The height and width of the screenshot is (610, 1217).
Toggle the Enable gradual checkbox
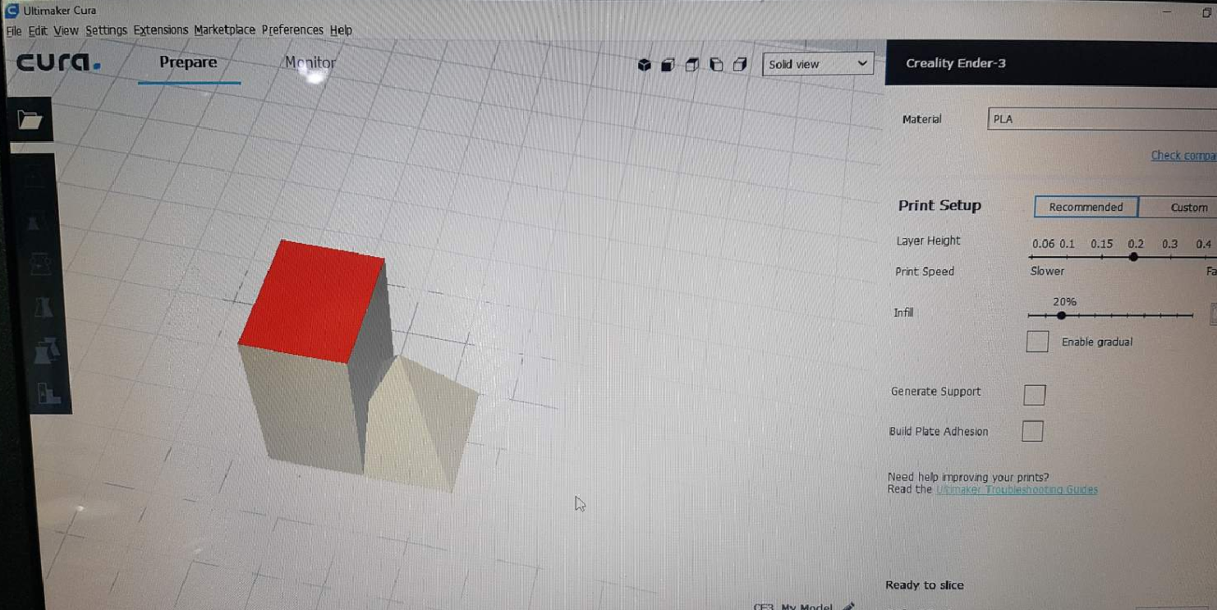(x=1037, y=342)
